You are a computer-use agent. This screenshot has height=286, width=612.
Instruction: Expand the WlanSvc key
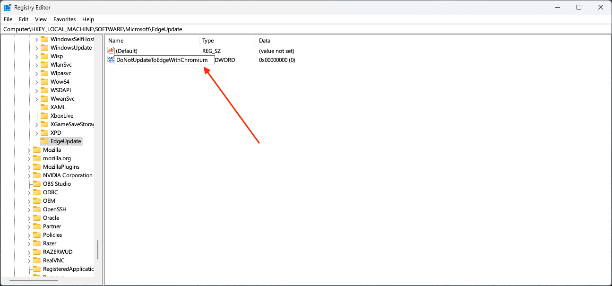point(37,65)
